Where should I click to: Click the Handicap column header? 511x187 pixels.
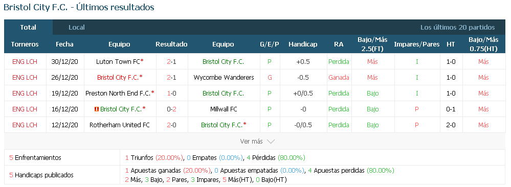tap(303, 44)
